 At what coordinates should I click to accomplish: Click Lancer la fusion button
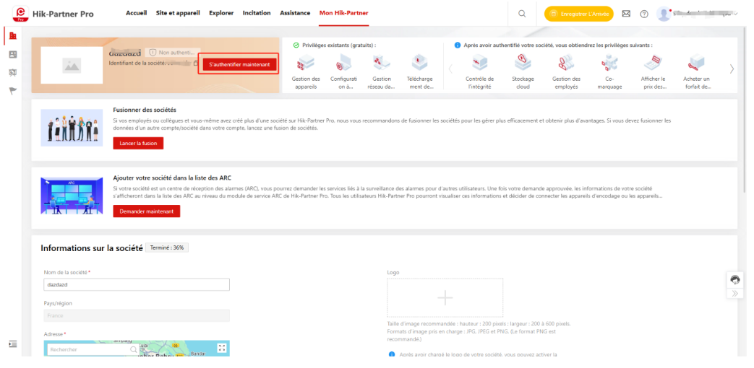pos(138,143)
